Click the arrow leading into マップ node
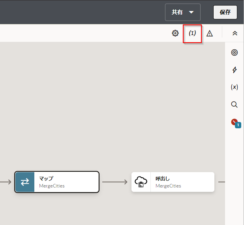The image size is (244, 225). [x=6, y=182]
